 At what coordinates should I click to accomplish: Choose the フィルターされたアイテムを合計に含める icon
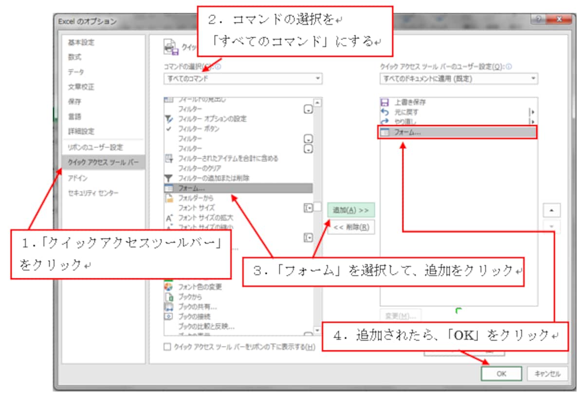click(x=169, y=159)
